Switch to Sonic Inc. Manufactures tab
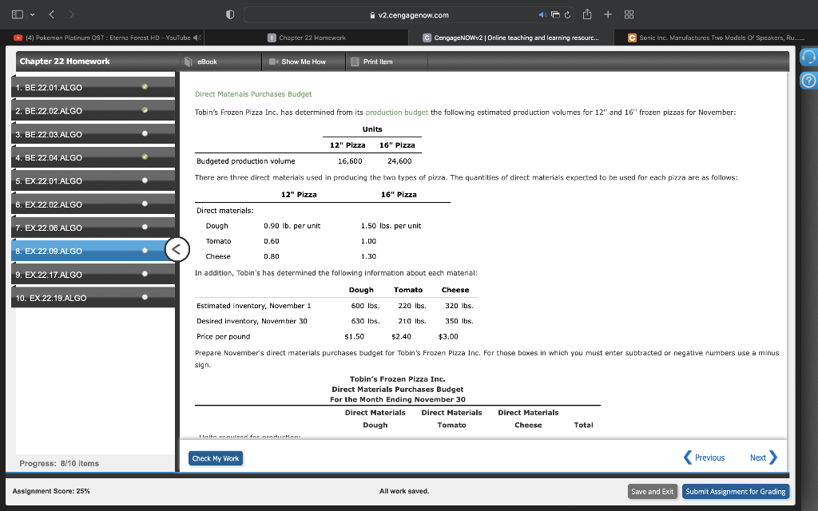 point(716,38)
